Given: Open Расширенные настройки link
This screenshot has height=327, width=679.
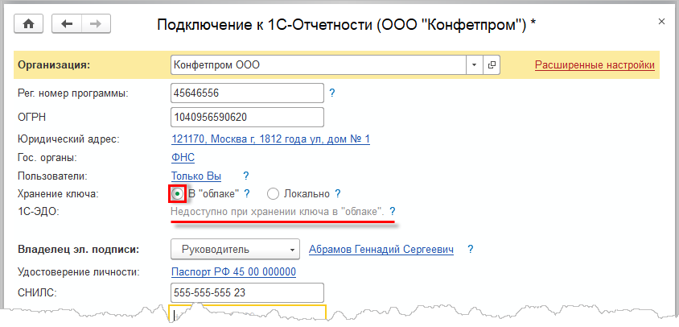Looking at the screenshot, I should pyautogui.click(x=595, y=65).
